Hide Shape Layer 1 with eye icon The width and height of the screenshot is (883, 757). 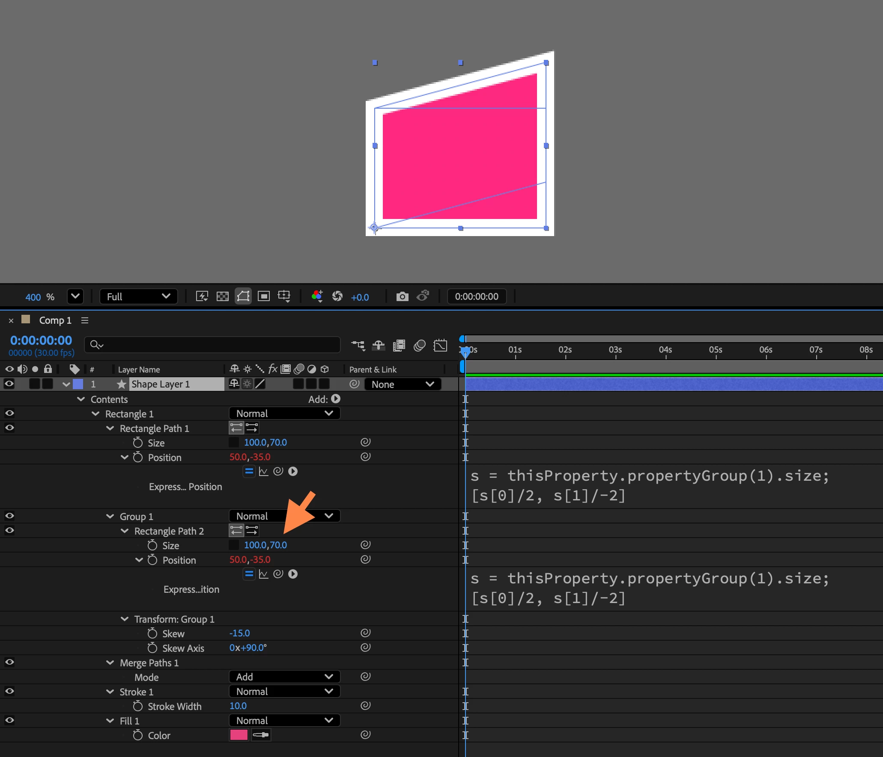[x=9, y=384]
